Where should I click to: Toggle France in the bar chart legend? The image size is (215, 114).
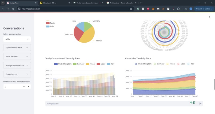point(90,64)
